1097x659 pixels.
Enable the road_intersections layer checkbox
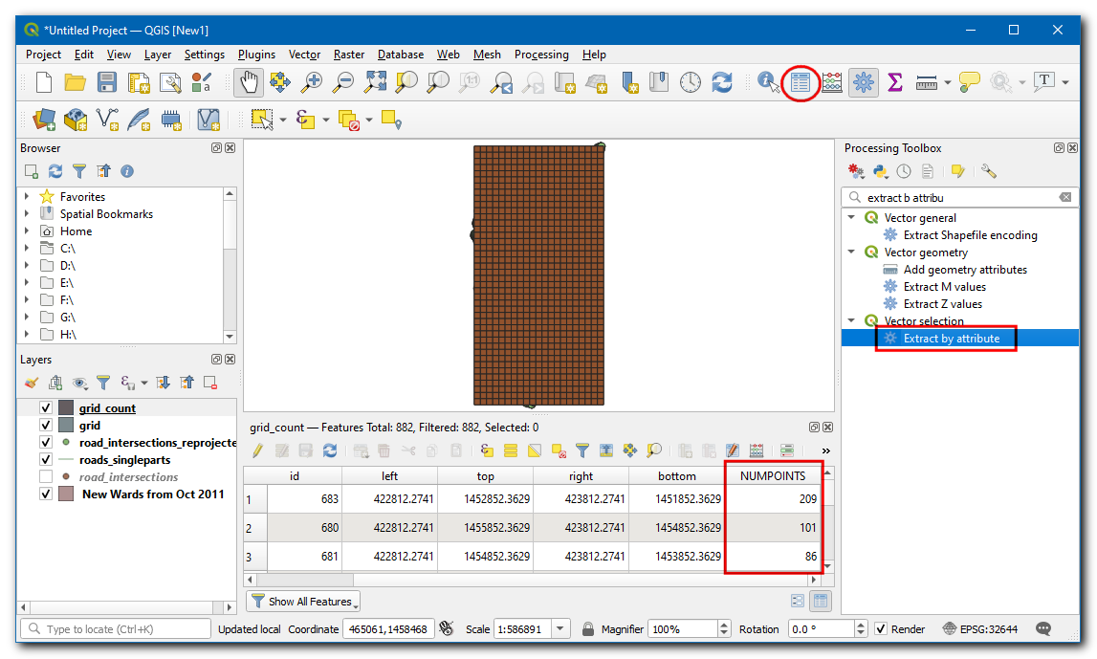(x=45, y=477)
